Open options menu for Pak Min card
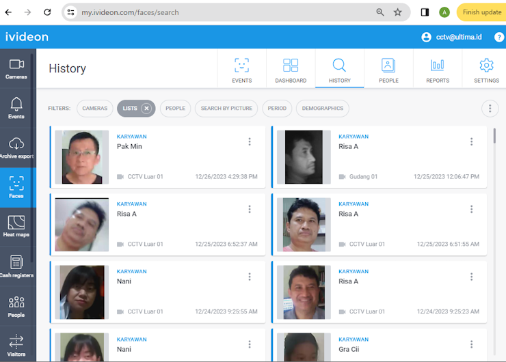 point(250,141)
